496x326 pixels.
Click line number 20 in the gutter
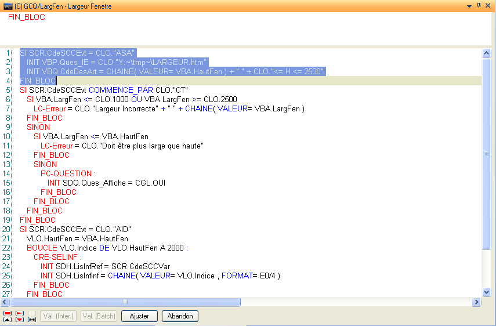pos(7,229)
